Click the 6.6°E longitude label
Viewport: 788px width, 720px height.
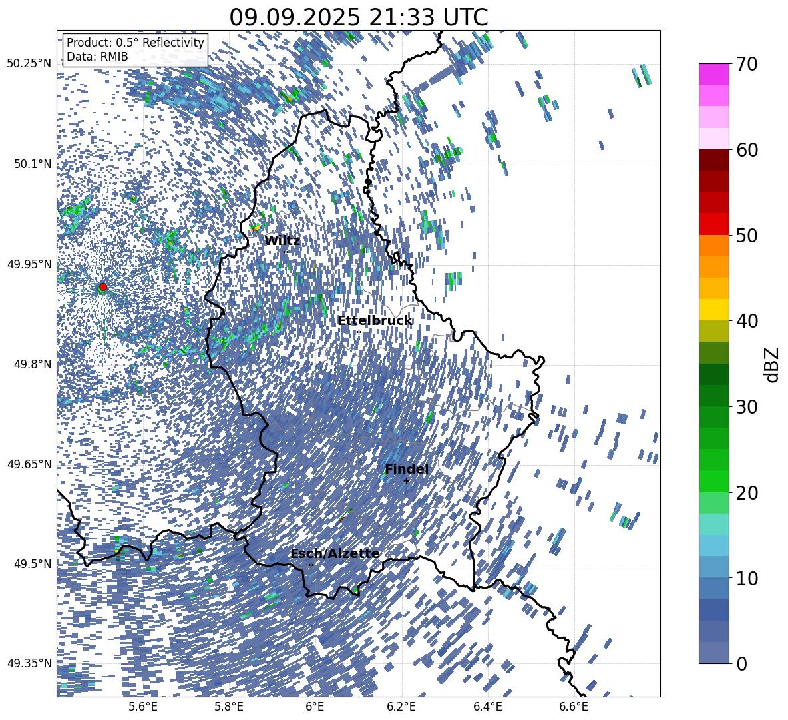pos(574,707)
